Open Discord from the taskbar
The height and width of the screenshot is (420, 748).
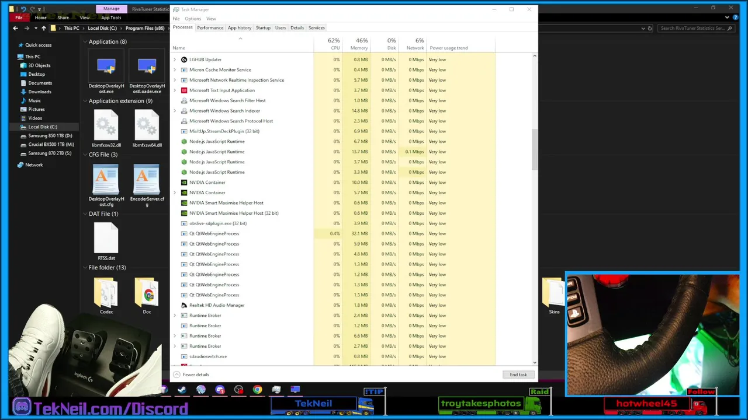tap(220, 390)
